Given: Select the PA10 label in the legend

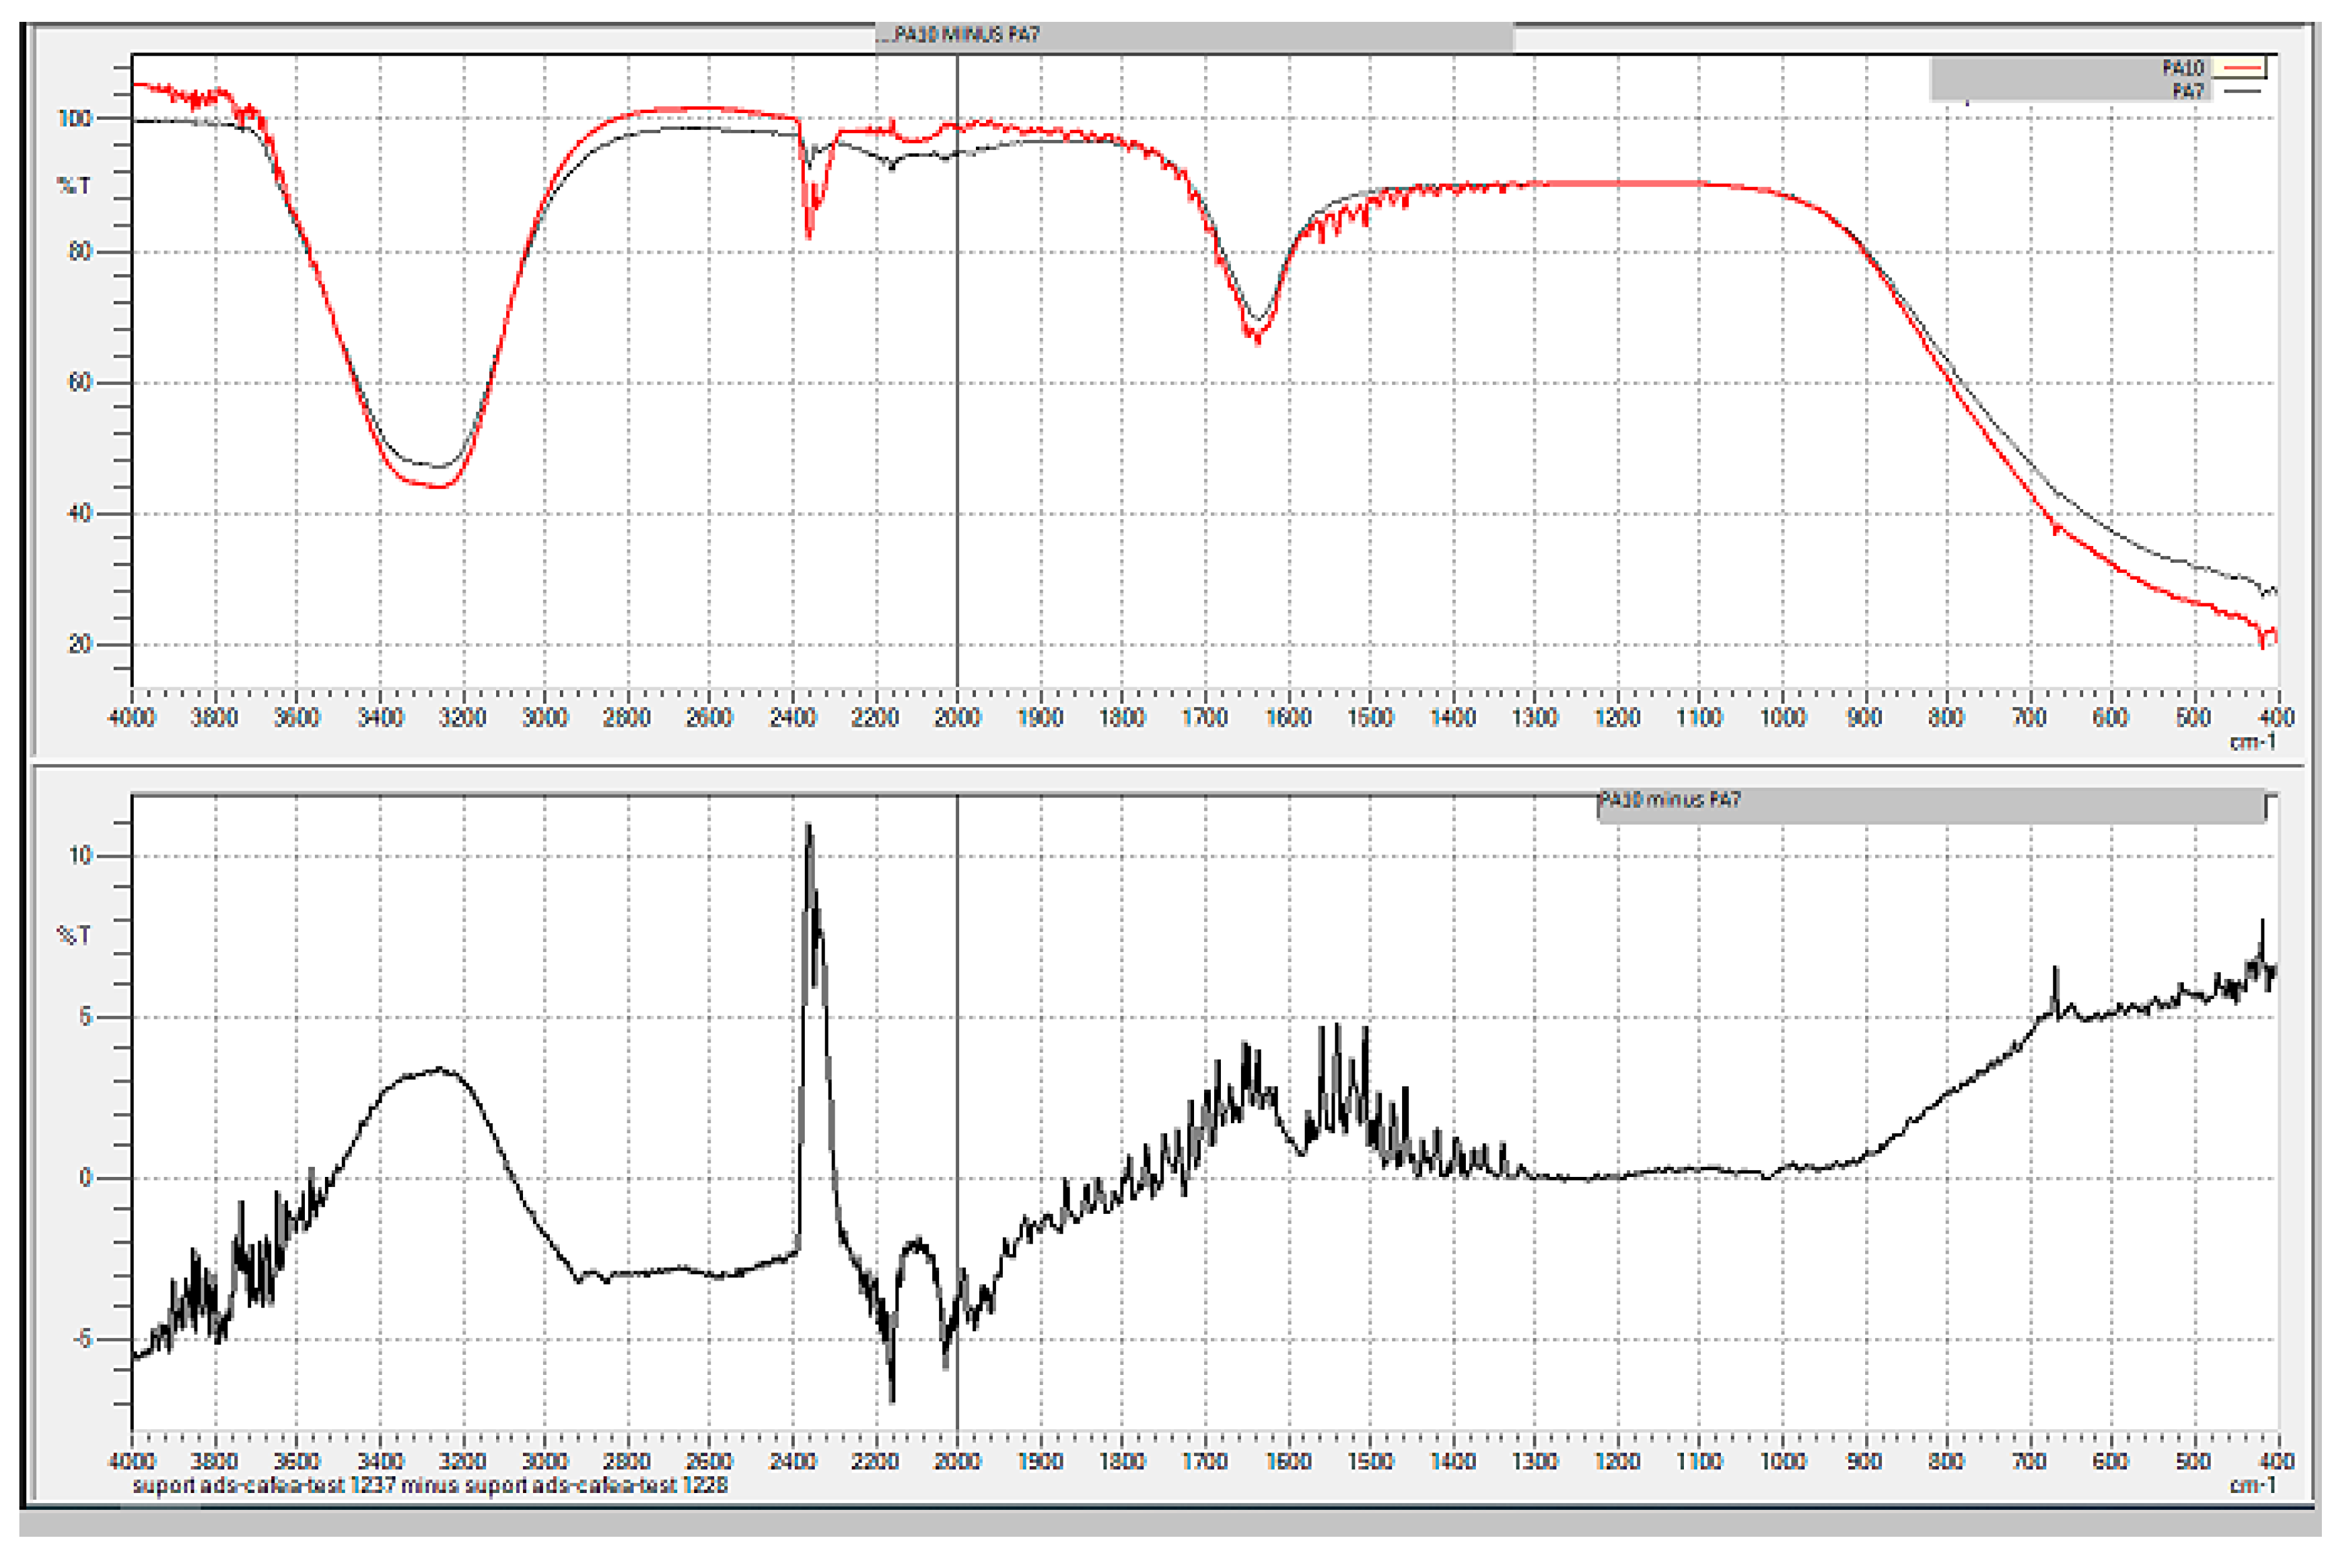Looking at the screenshot, I should 2183,68.
